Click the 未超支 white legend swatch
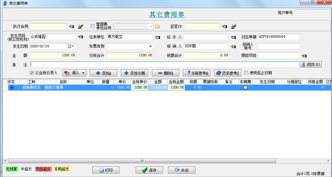 tap(27, 169)
